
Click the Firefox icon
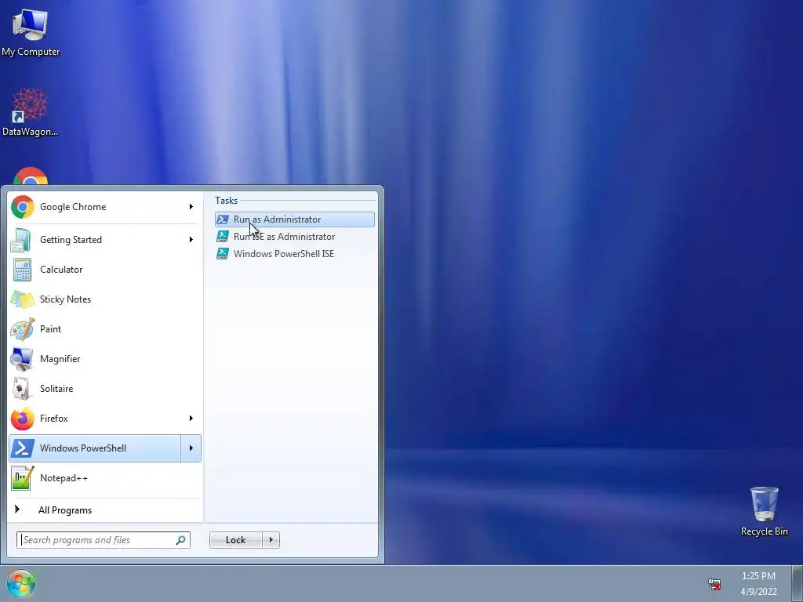click(x=23, y=419)
